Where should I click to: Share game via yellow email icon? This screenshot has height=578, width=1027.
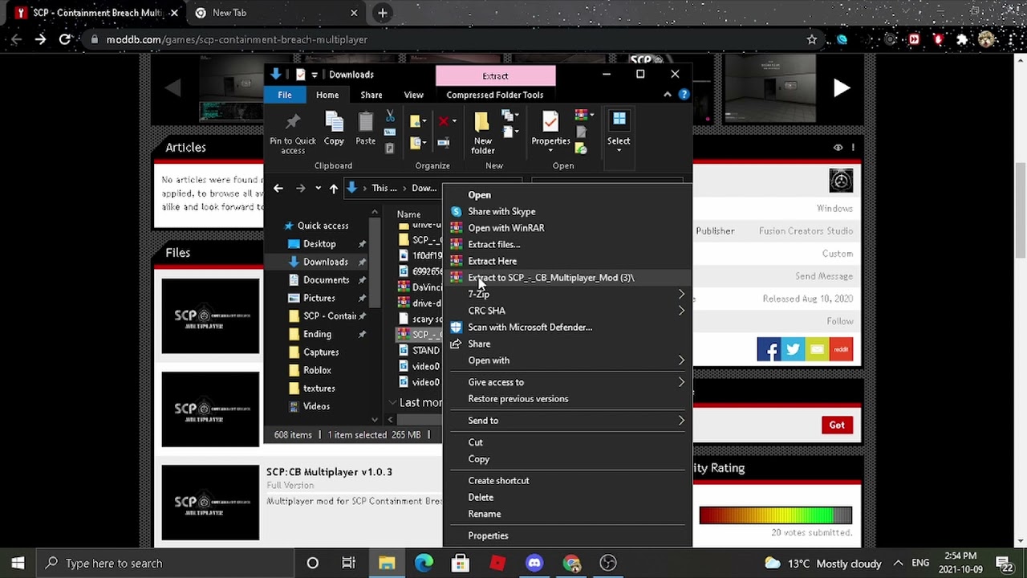coord(817,349)
